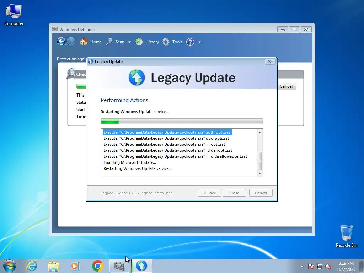
Task: Open the Windows Start menu
Action: [x=10, y=266]
